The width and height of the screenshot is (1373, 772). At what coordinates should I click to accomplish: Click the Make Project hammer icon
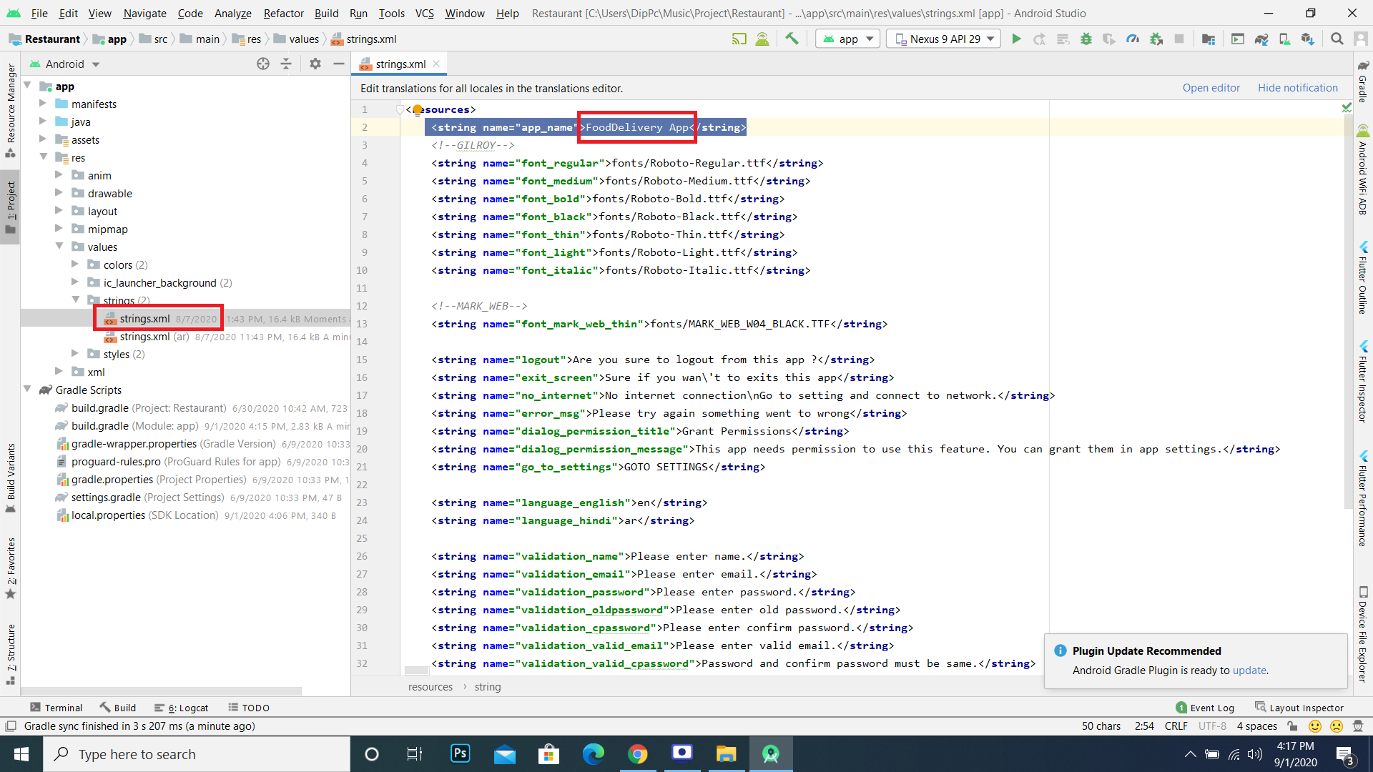(x=792, y=39)
